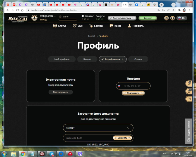Click the Получить выигрыш button
The height and width of the screenshot is (157, 196).
122,18
